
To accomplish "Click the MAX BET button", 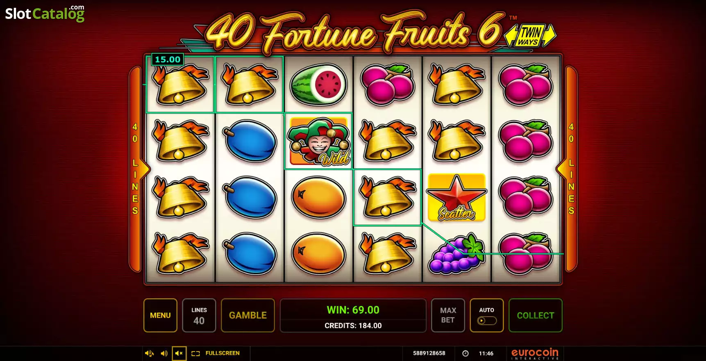I will (x=448, y=315).
